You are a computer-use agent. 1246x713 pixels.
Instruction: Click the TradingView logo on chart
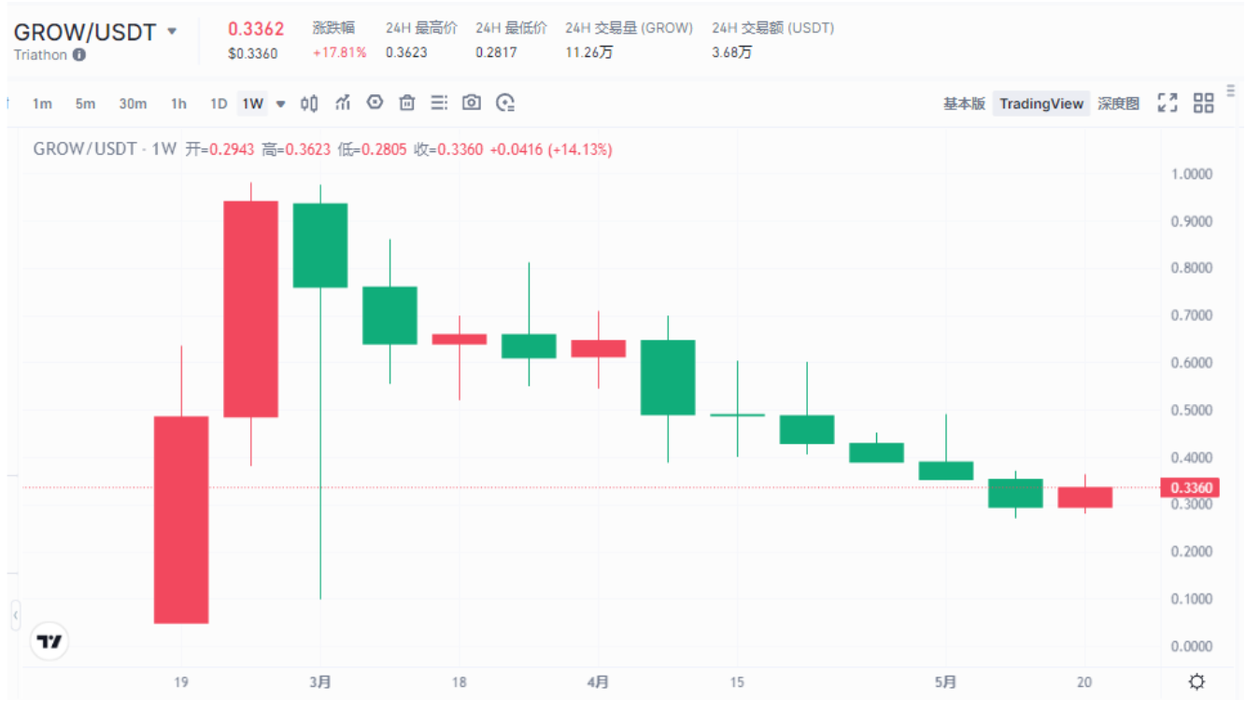(x=50, y=641)
